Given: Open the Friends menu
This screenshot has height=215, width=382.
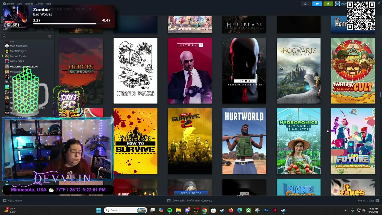Looking at the screenshot, I should click(29, 4).
